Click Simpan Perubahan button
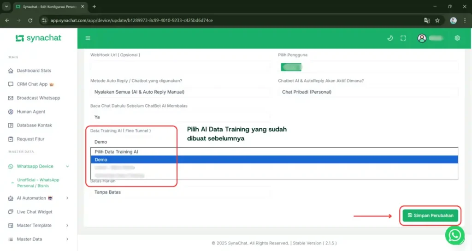Viewport: 472px width, 251px height. 430,215
